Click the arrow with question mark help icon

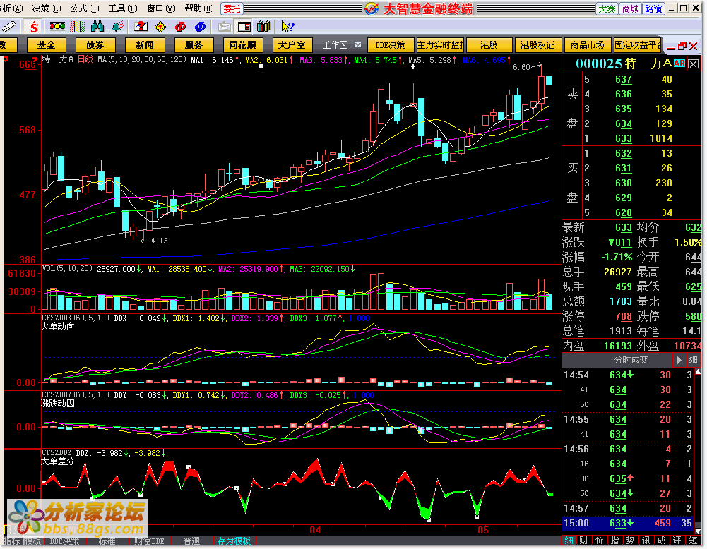[287, 27]
